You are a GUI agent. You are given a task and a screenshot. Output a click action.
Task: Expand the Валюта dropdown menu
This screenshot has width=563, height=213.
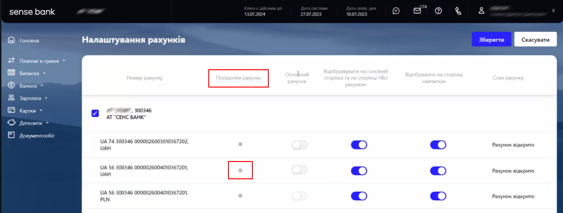[x=26, y=86]
